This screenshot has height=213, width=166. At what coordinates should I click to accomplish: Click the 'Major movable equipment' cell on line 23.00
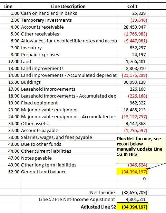(68, 110)
